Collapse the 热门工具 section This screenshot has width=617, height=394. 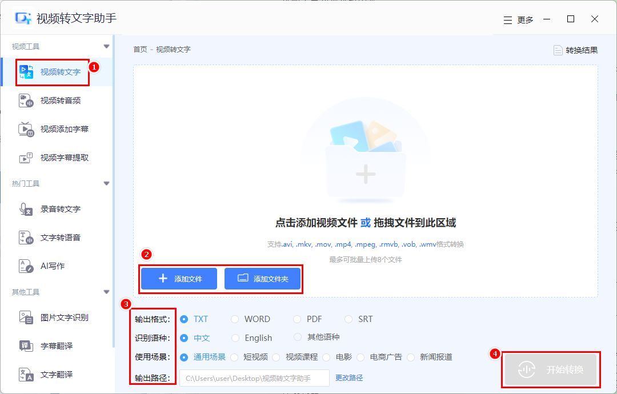[106, 183]
